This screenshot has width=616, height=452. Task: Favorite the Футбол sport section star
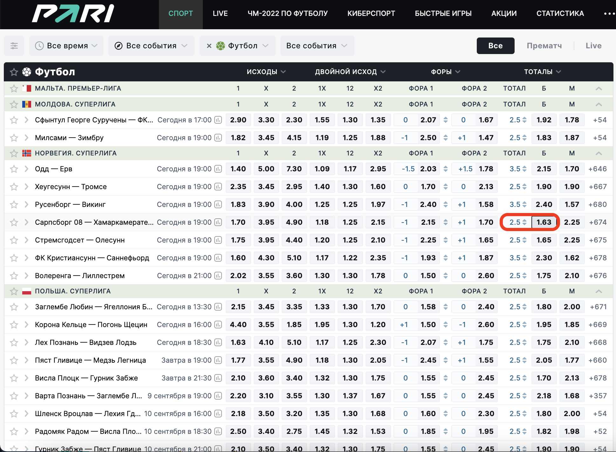pos(14,72)
